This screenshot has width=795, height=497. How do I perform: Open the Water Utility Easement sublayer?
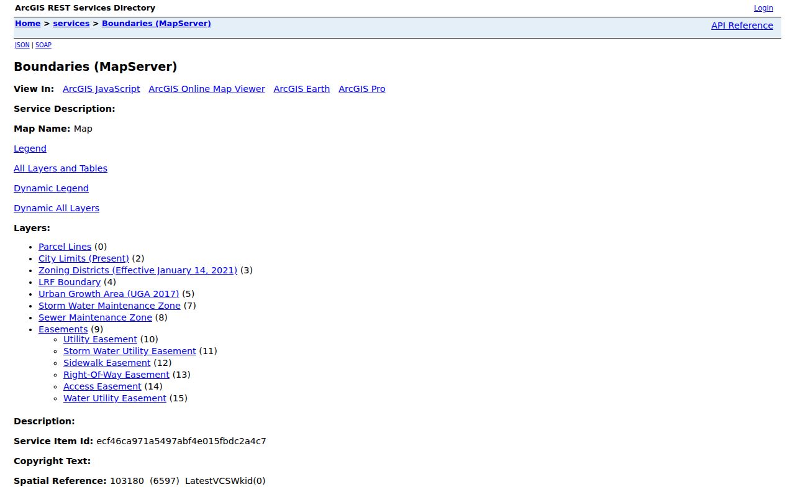click(x=115, y=398)
